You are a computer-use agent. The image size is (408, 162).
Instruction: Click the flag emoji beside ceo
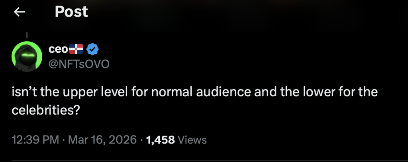click(x=77, y=50)
